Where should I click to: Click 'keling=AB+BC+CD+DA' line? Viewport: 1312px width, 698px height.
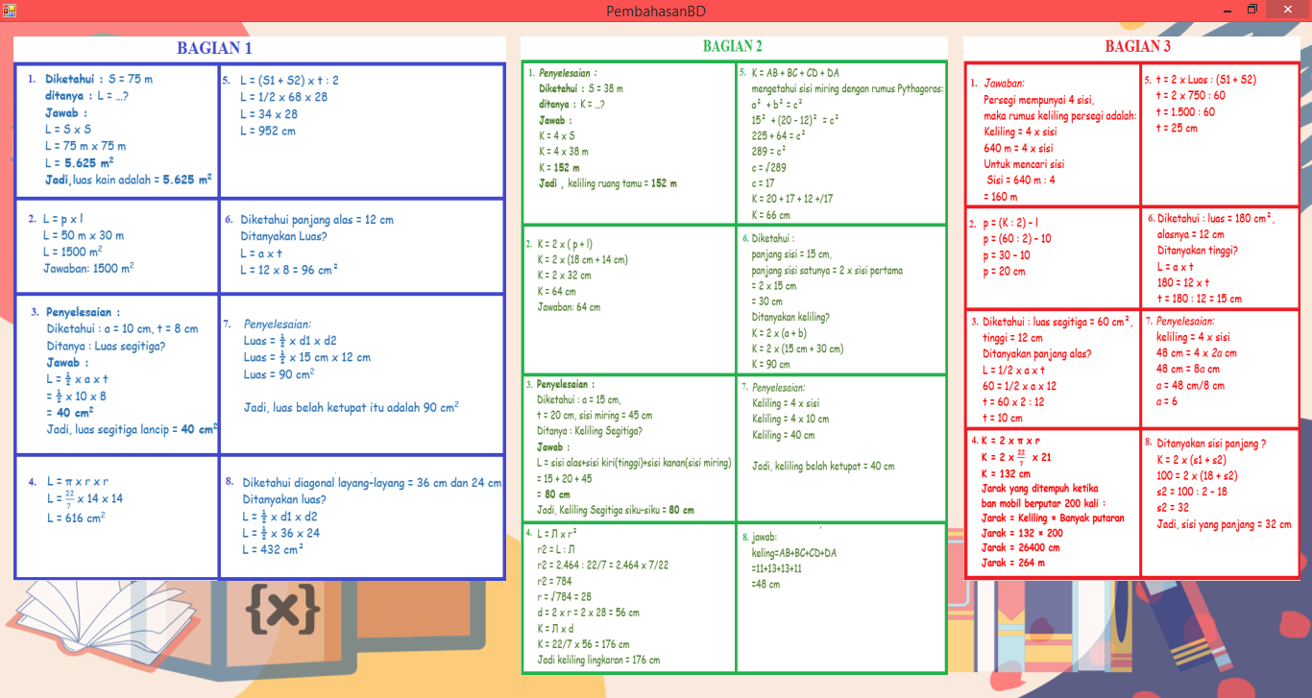point(794,553)
